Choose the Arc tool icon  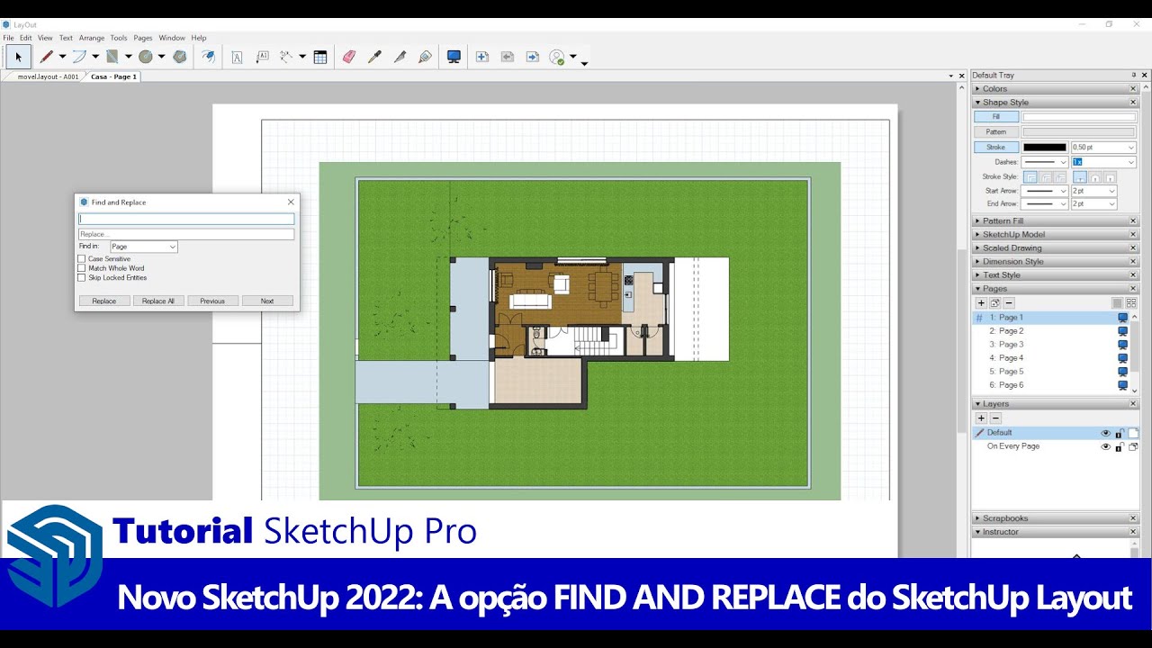click(79, 57)
